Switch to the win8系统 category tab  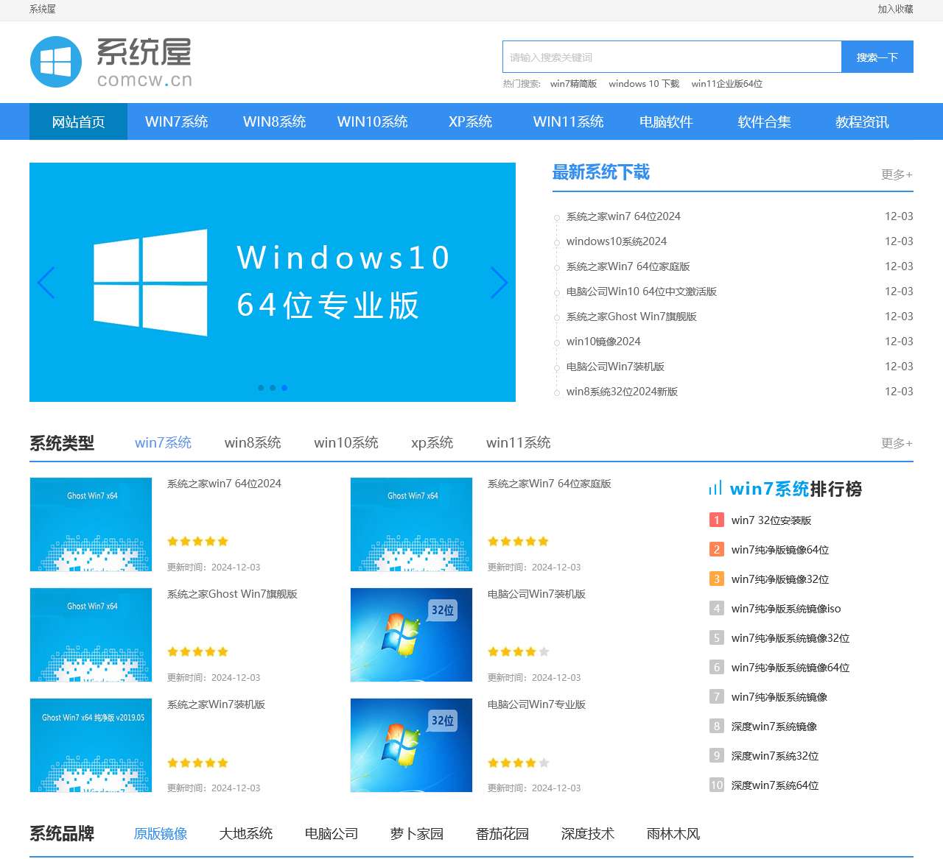253,442
